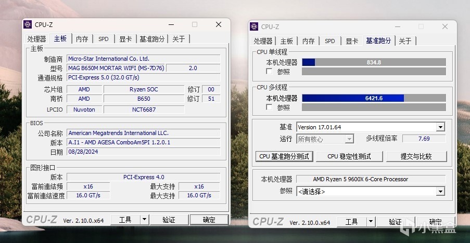470x243 pixels.
Task: Select 基准跑分 tab in right window
Action: click(378, 40)
